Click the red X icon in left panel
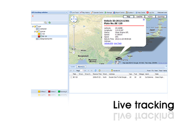 pos(33,16)
